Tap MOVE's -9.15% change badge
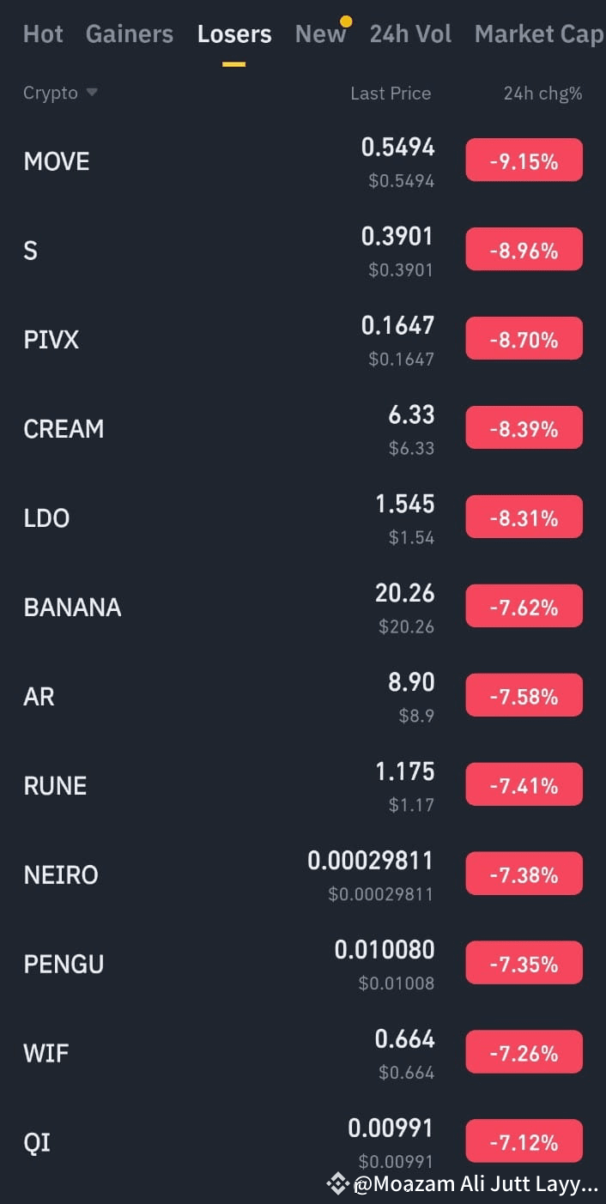606x1204 pixels. pos(524,160)
